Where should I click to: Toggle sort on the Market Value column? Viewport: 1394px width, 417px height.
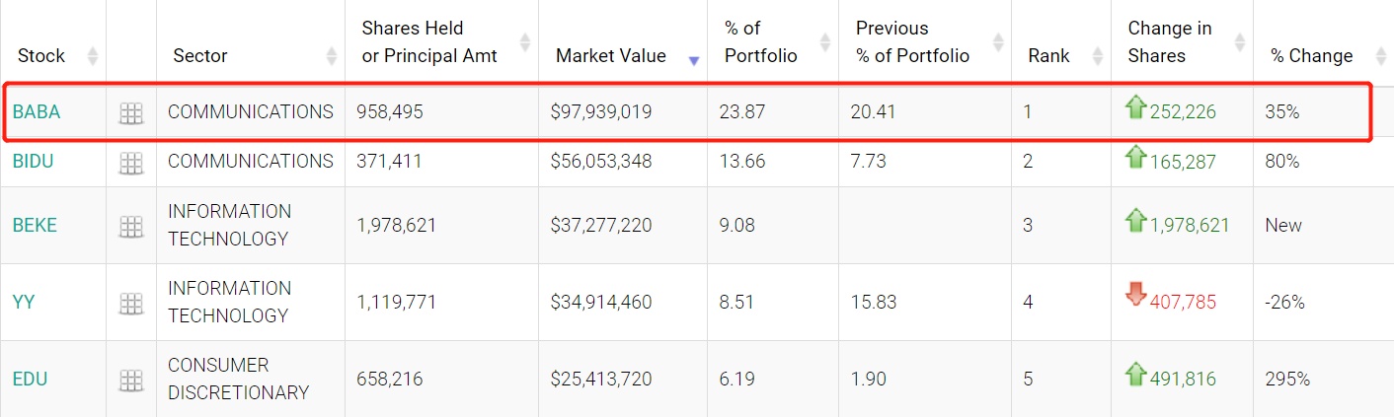click(610, 56)
